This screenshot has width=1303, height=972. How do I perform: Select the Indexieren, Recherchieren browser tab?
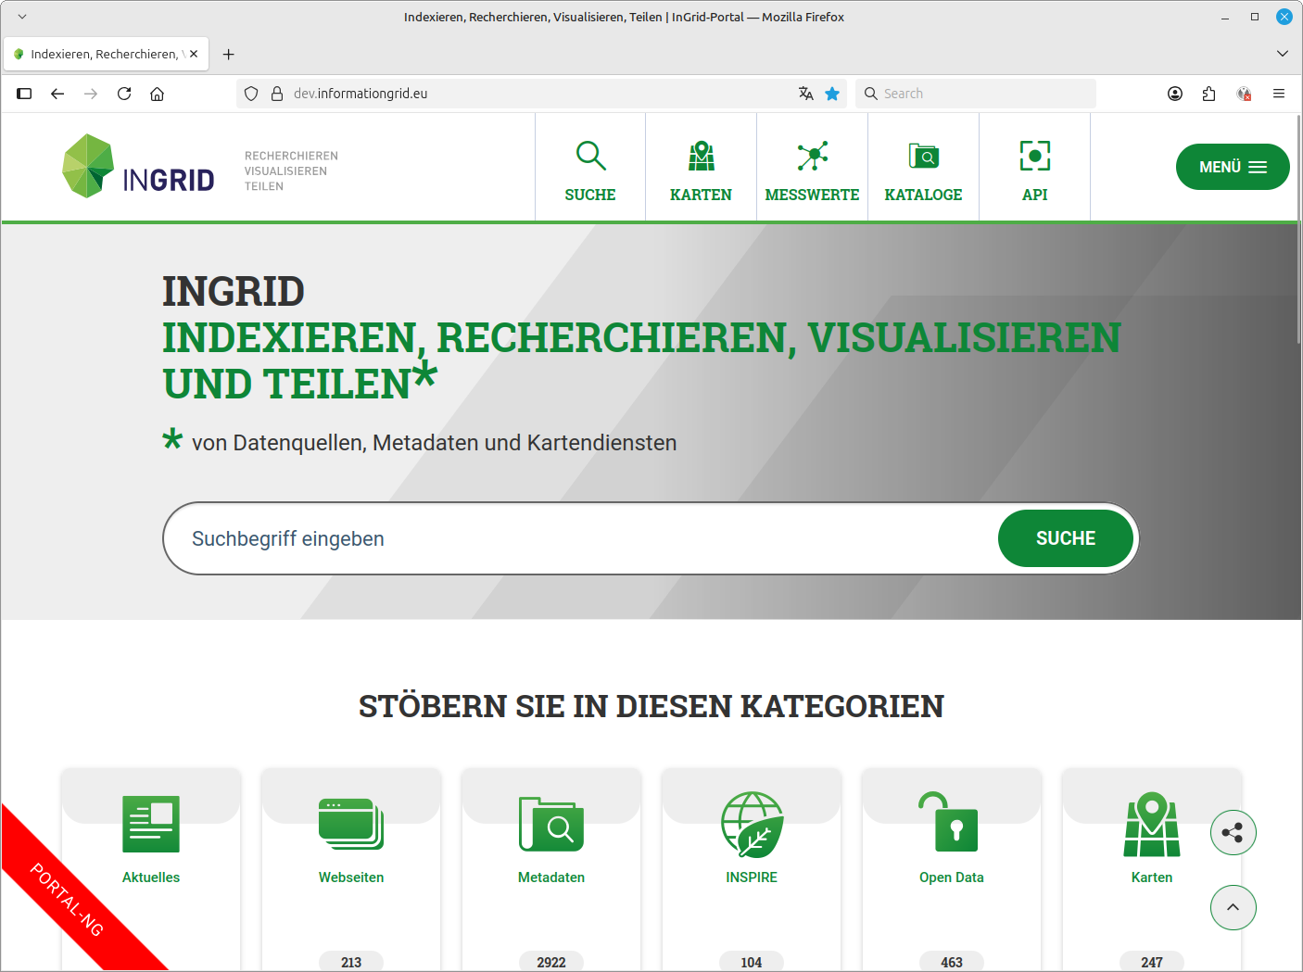click(x=102, y=54)
